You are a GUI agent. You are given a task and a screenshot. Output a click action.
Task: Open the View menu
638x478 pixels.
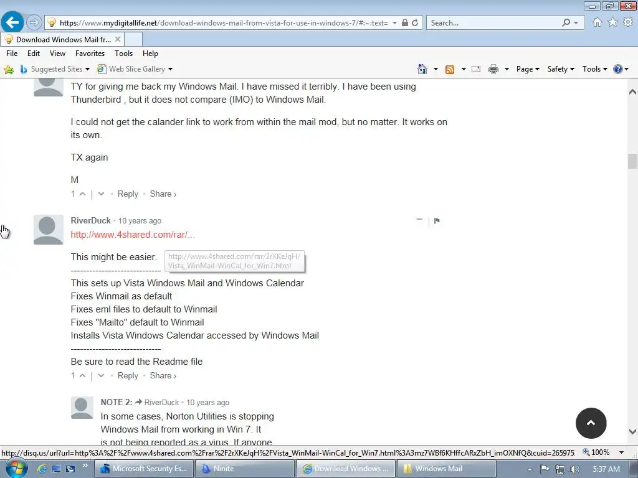point(57,54)
